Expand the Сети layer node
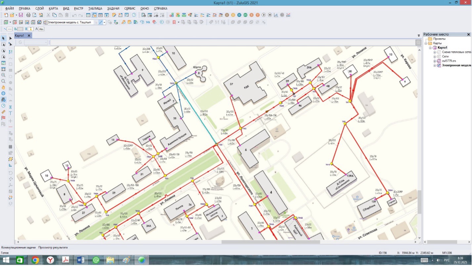The width and height of the screenshot is (473, 266). [x=435, y=57]
